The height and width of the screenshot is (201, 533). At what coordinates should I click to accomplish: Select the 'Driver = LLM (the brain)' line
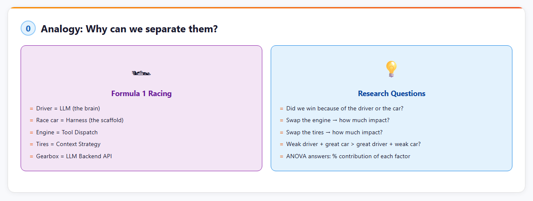tap(68, 108)
